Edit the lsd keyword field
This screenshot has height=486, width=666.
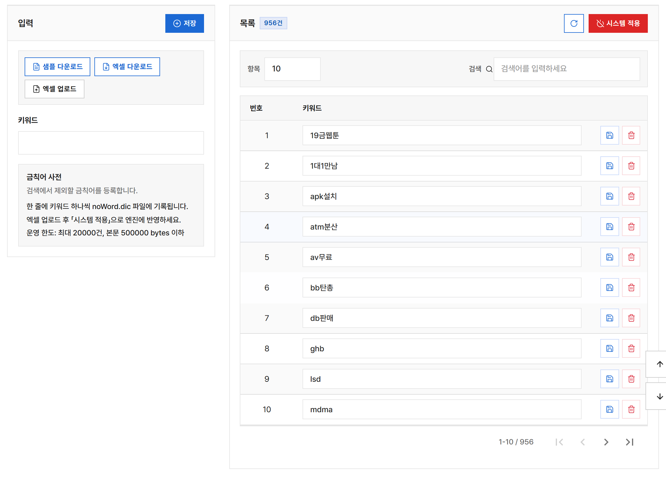point(441,379)
